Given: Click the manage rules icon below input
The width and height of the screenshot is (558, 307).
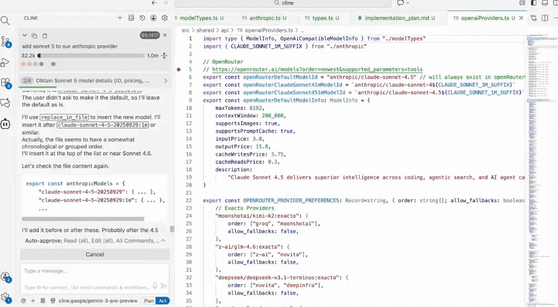Looking at the screenshot, I should click(x=43, y=301).
